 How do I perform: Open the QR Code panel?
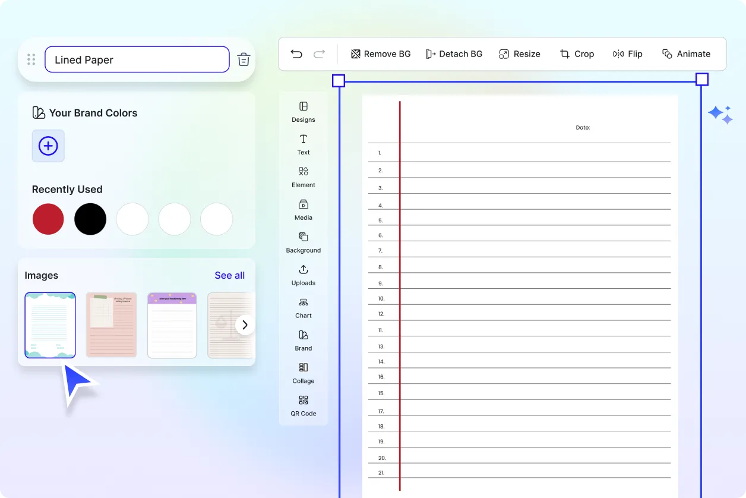304,406
